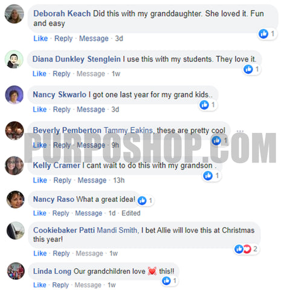Click the thumbs-up icon on Kelly Cramer's comment
Viewport: 290px width, 290px height.
tap(208, 176)
